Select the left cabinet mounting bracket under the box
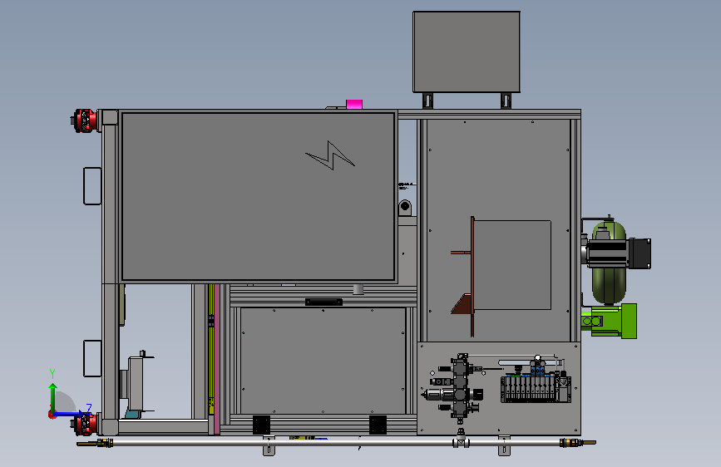 (x=427, y=101)
